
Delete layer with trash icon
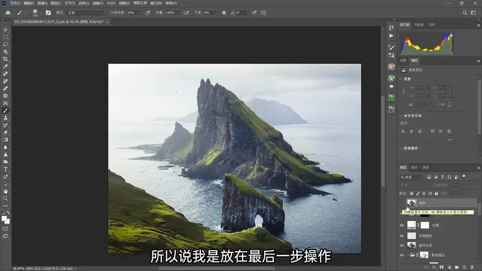click(x=472, y=267)
